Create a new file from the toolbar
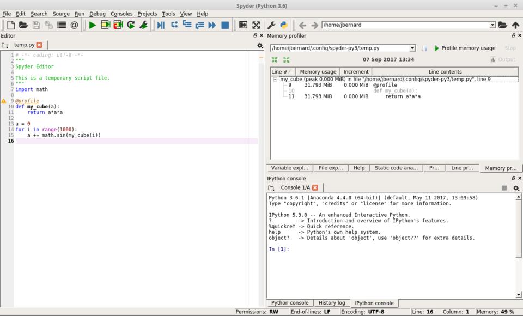 [10, 25]
